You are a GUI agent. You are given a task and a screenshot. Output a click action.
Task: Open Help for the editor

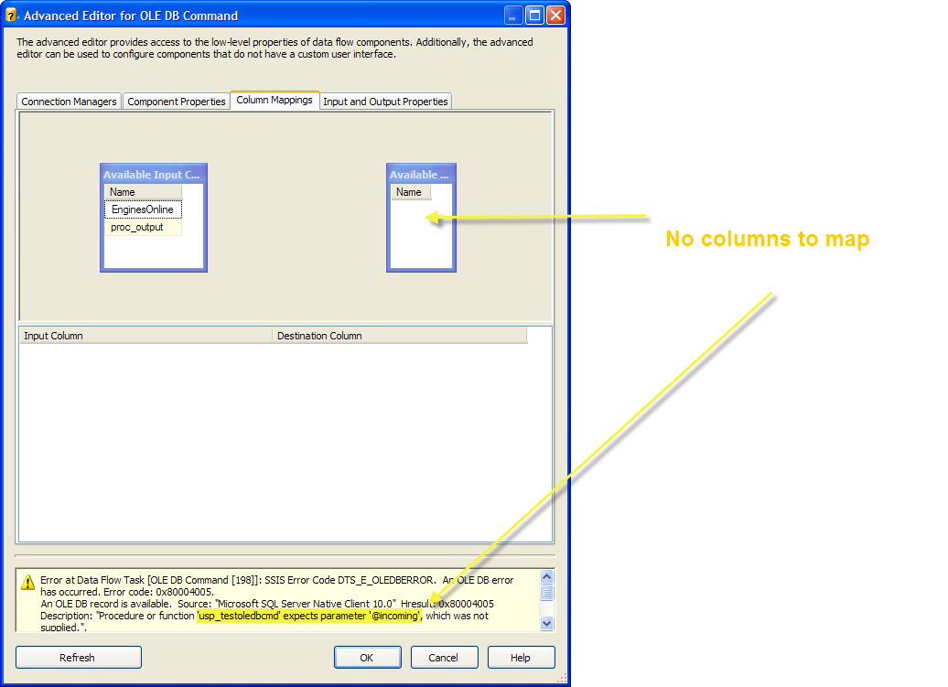point(522,658)
